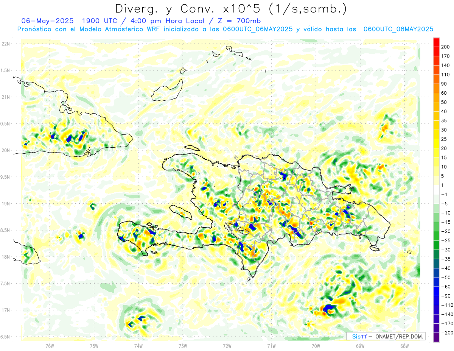Click the '68W' longitude label
454x351 pixels.
pos(404,345)
